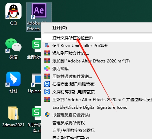The image size is (152, 139).
Task: Click shield icon beside 扫描病毒(腾讯电脑管家)
Action: point(47,84)
